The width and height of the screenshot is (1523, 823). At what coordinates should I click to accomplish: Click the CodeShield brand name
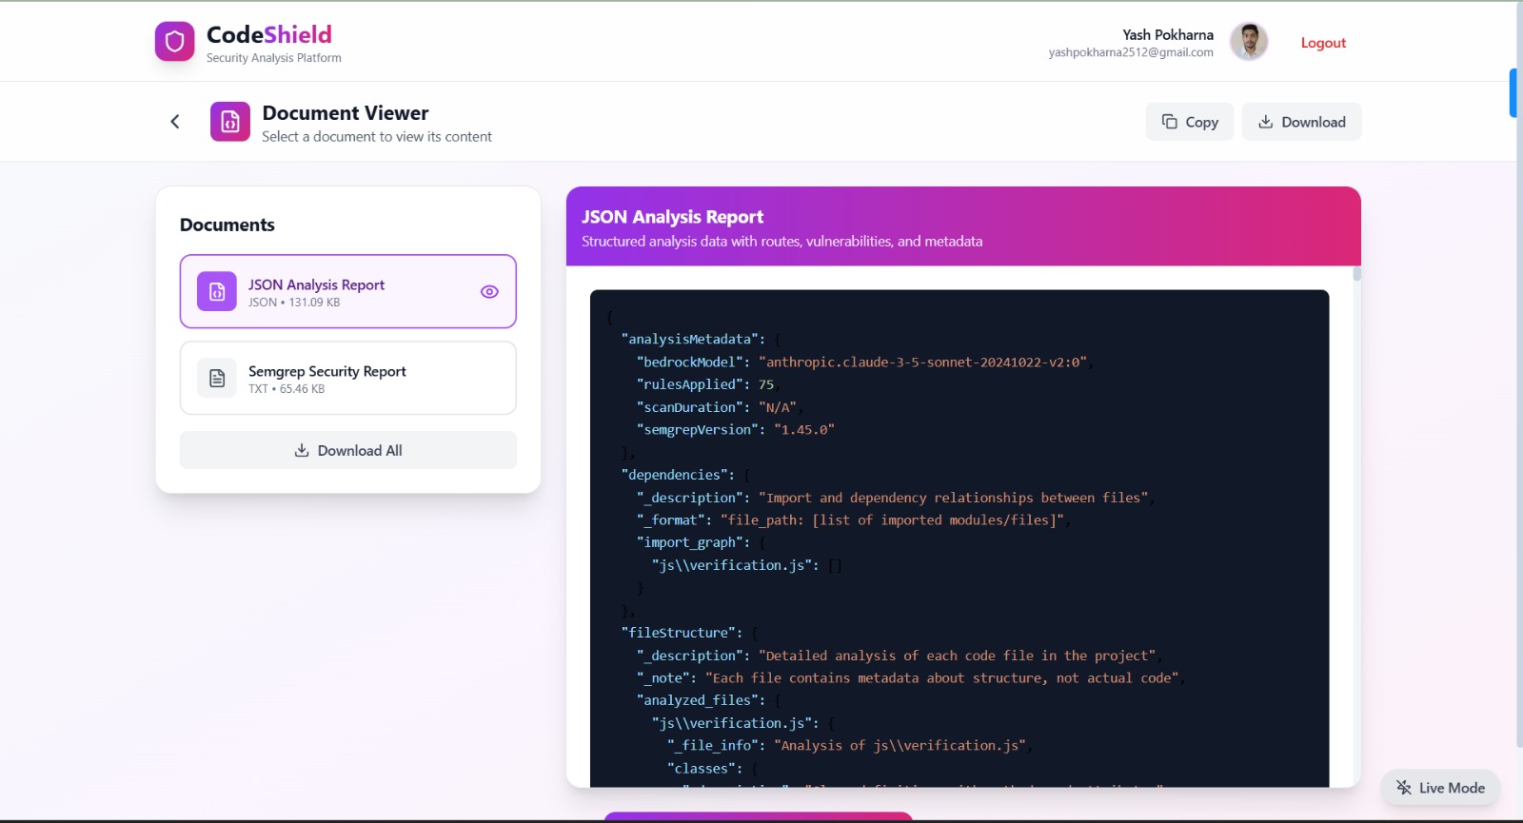click(x=269, y=34)
